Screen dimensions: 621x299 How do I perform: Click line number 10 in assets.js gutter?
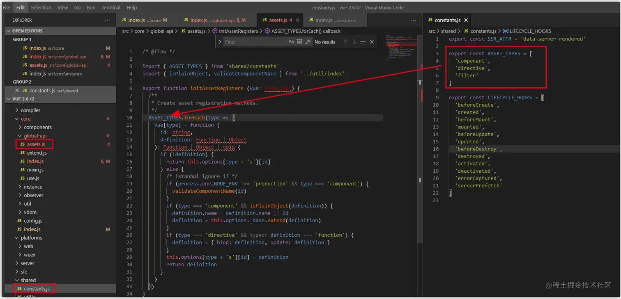coord(129,118)
